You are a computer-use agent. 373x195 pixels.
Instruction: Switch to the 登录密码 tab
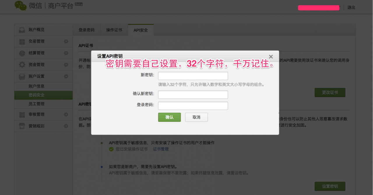[x=87, y=30]
